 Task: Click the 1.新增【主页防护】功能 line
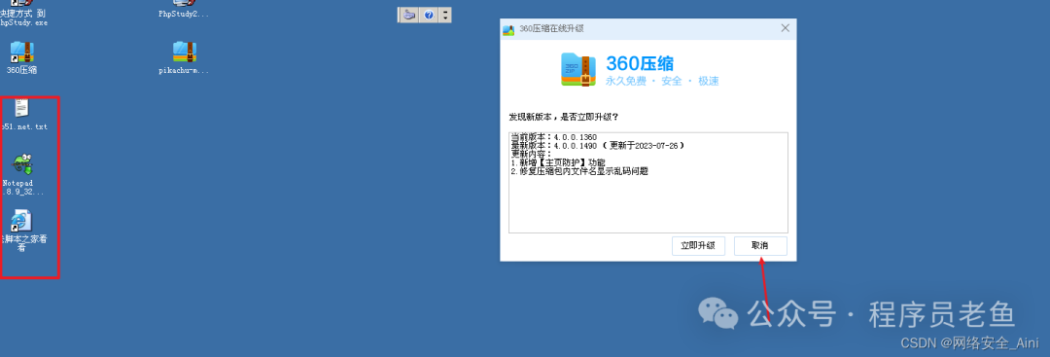[x=558, y=162]
